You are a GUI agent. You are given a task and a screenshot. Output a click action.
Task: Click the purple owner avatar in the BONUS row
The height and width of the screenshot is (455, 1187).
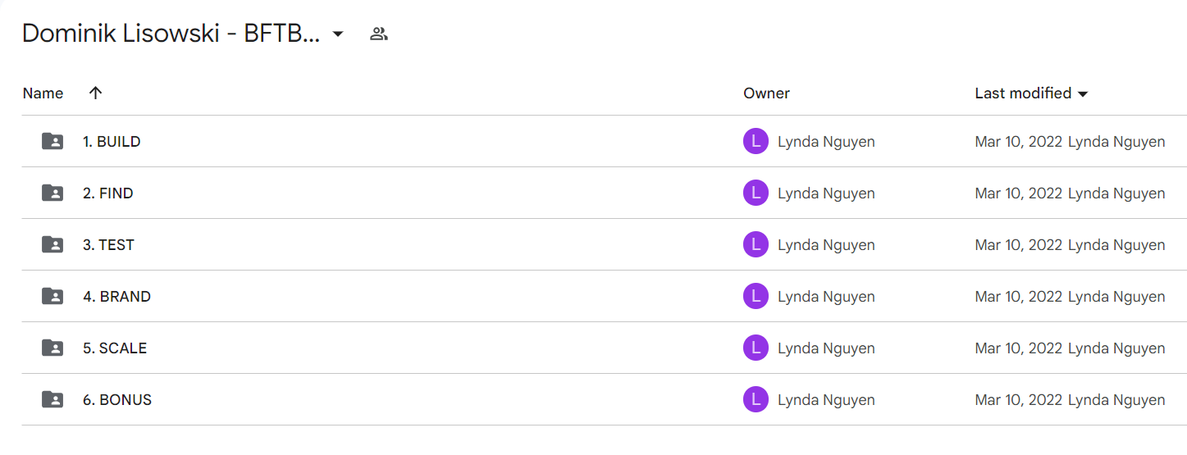(x=756, y=399)
